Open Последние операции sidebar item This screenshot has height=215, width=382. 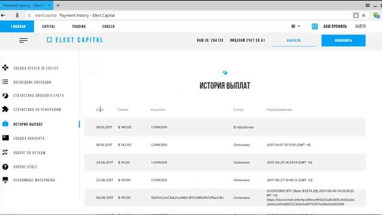coord(32,82)
